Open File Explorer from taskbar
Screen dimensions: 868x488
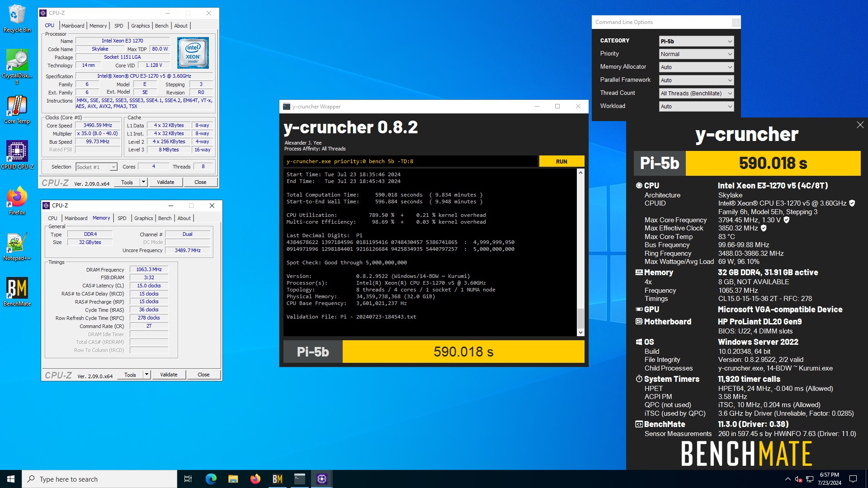tap(233, 479)
